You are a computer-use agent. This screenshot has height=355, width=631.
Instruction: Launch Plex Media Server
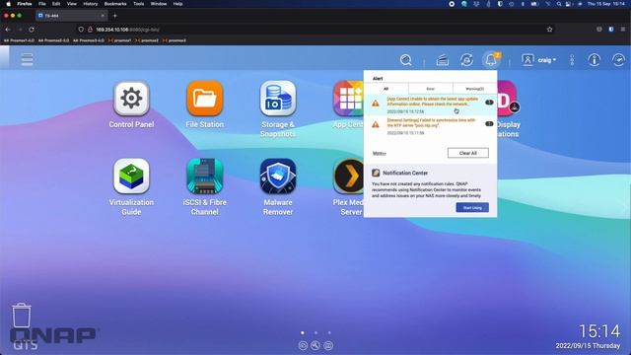coord(348,177)
